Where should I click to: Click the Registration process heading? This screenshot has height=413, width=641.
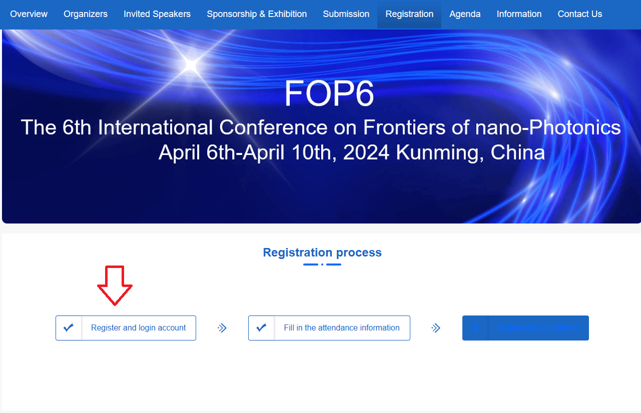point(322,252)
